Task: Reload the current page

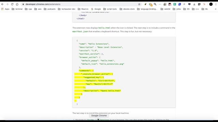Action: 12,4
